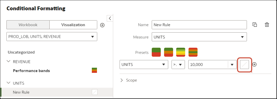Delete the rule with trash icon
The width and height of the screenshot is (277, 99).
click(x=267, y=25)
